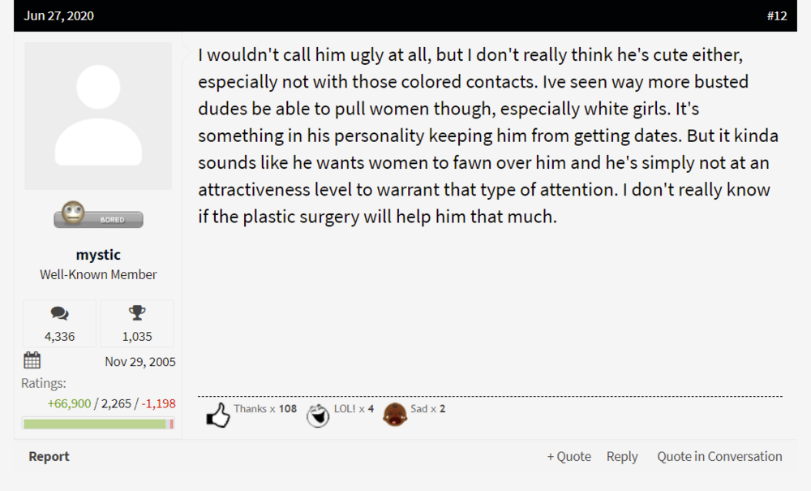
Task: View the +66,900 positive ratings
Action: pyautogui.click(x=69, y=403)
